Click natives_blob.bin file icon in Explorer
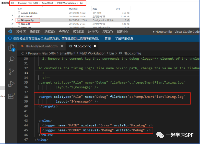The height and width of the screenshot is (144, 200). tap(19, 13)
